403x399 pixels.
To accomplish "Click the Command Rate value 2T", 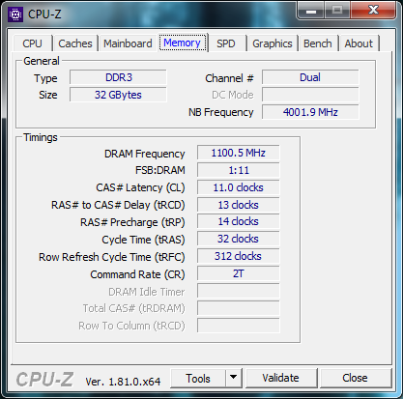I will 239,273.
